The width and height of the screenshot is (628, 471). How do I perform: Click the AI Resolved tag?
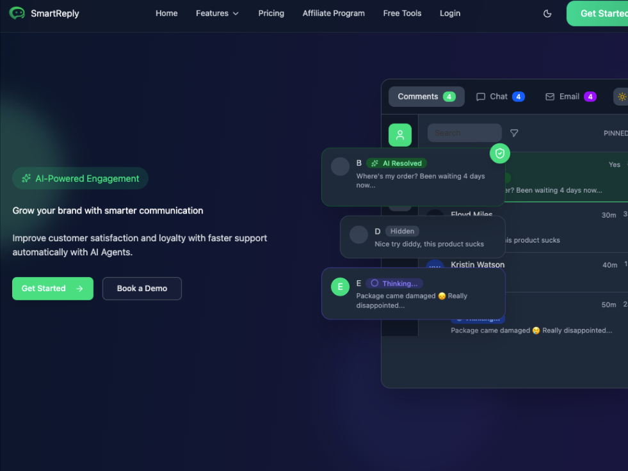[396, 163]
